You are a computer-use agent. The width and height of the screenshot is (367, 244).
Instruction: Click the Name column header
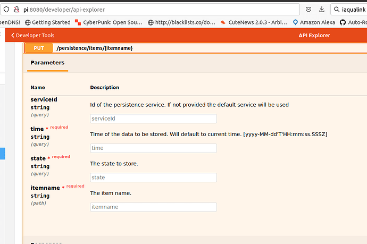click(x=38, y=88)
